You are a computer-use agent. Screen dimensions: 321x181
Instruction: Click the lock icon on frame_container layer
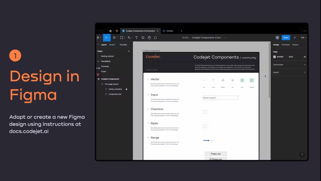click(126, 89)
